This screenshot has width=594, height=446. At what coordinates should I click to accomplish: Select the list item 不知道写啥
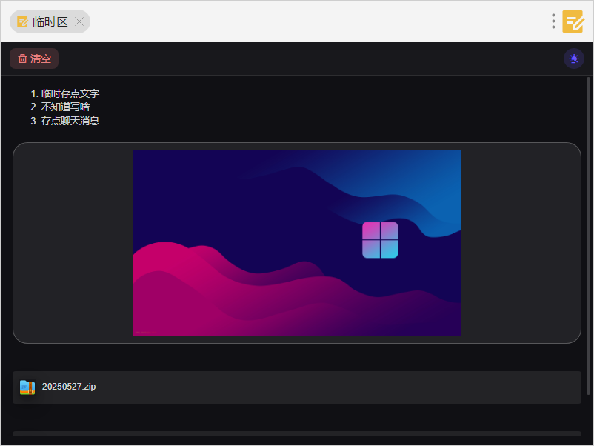tap(66, 107)
